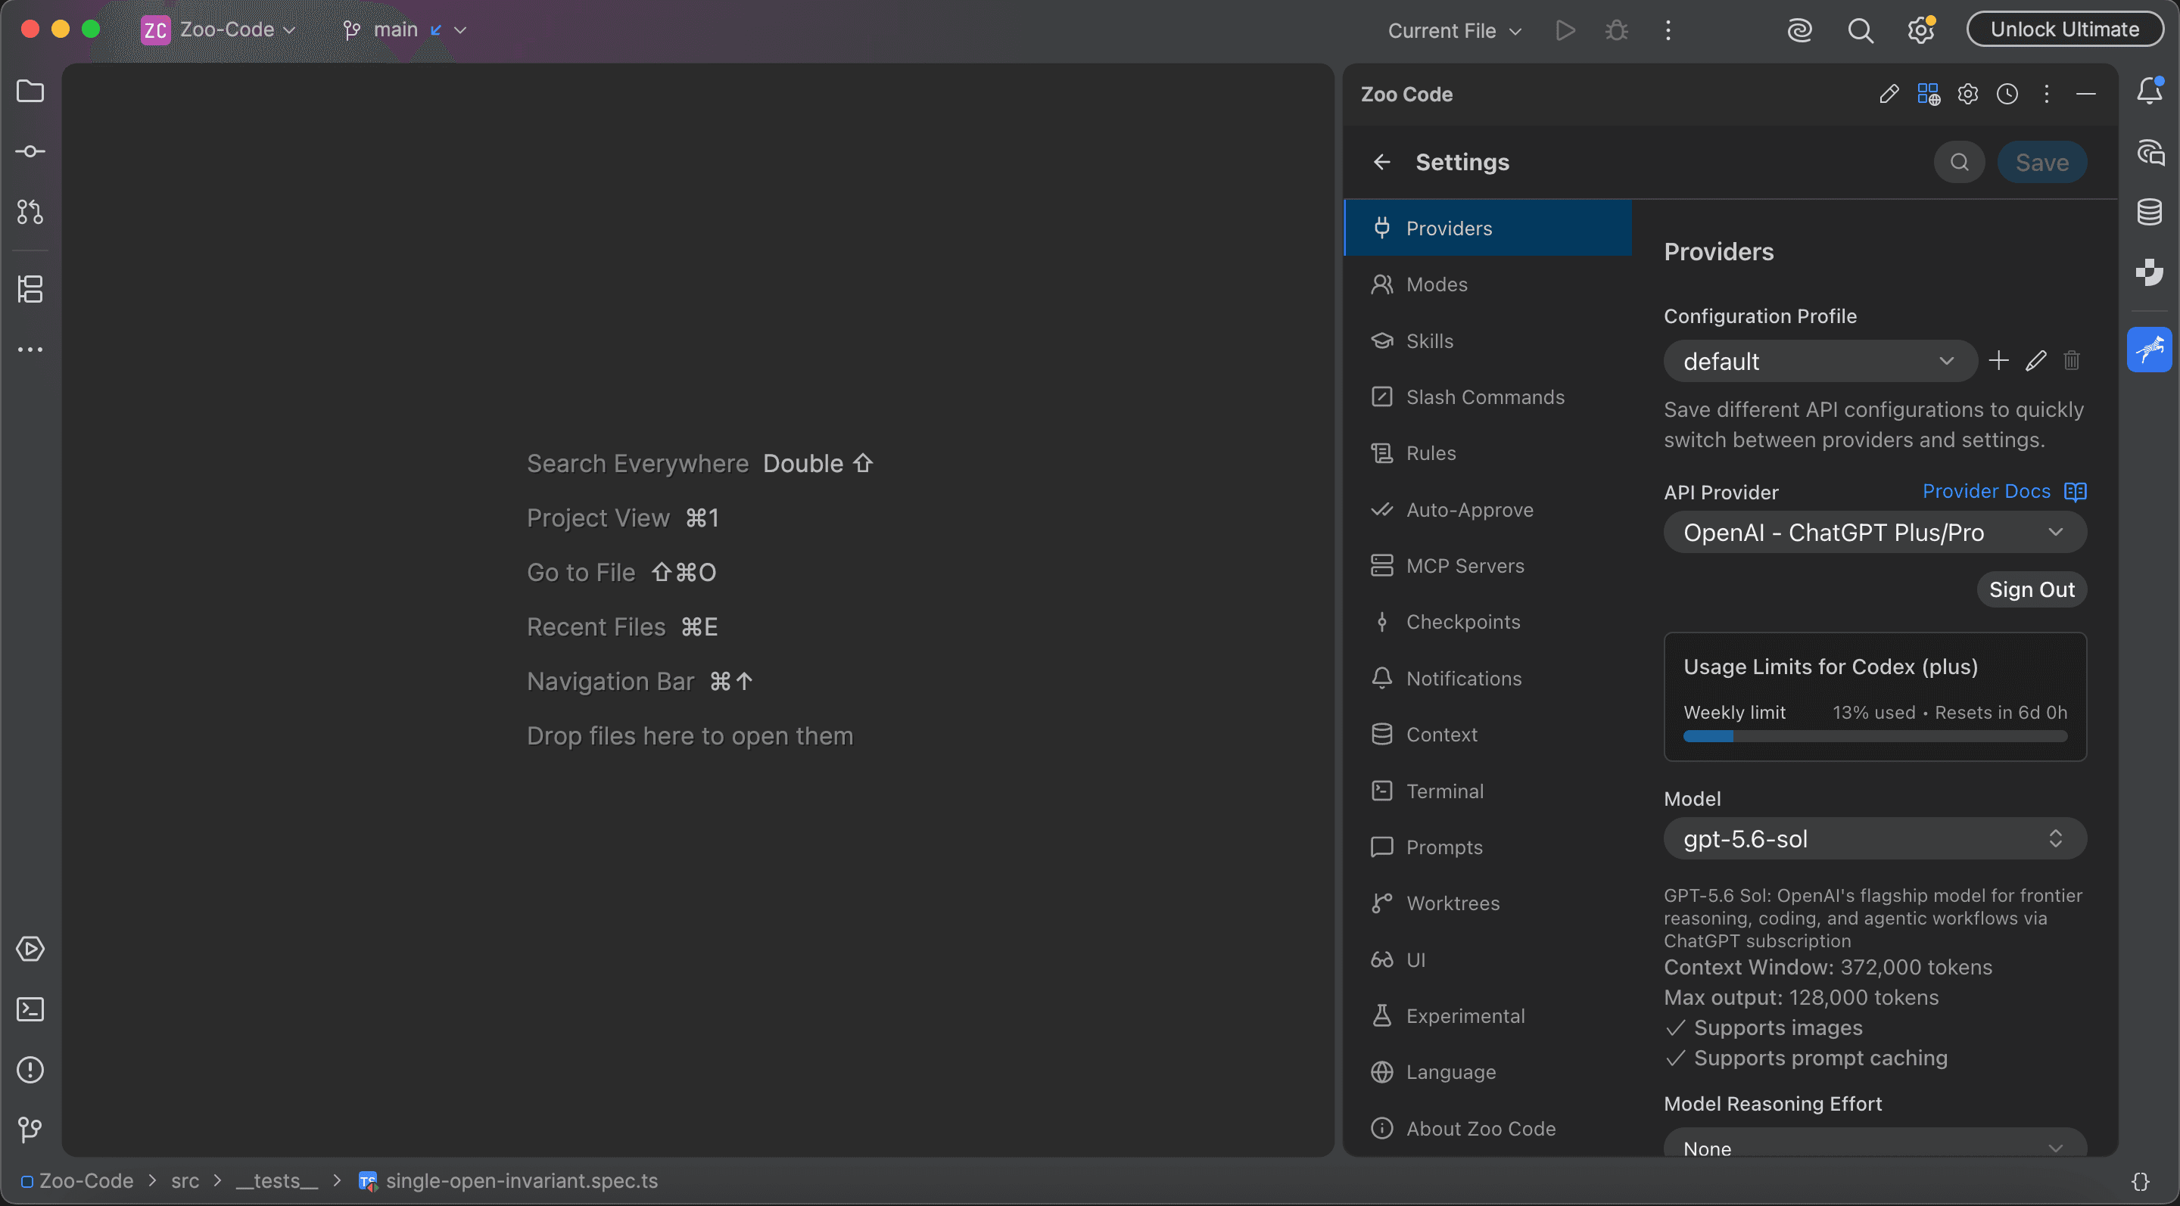Viewport: 2180px width, 1206px height.
Task: Select the Experimental settings tab
Action: [x=1487, y=1015]
